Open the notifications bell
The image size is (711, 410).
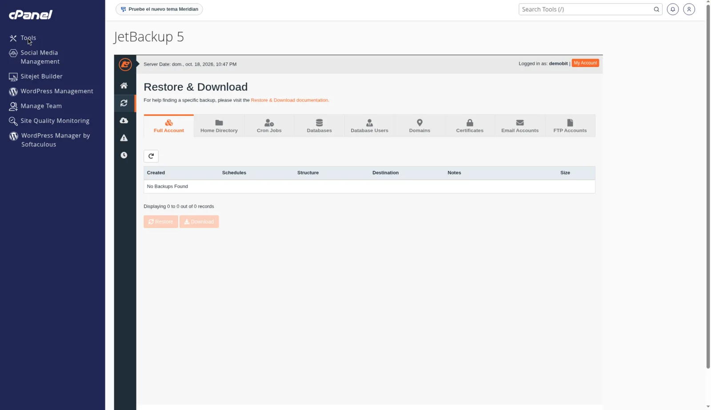pos(673,9)
